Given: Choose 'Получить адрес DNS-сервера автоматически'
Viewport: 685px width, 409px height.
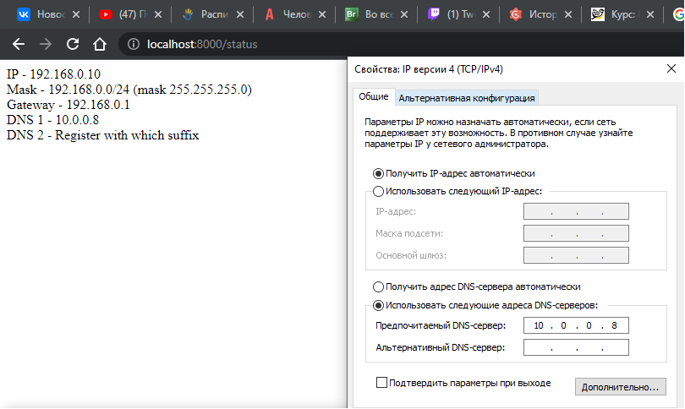Looking at the screenshot, I should (x=378, y=286).
